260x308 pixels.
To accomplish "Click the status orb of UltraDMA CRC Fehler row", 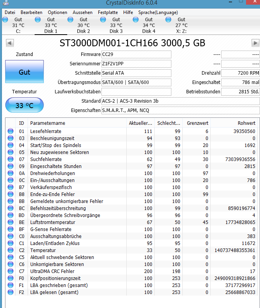I will click(x=10, y=271).
